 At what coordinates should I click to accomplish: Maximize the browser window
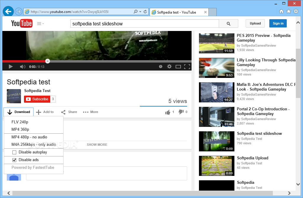(x=284, y=3)
